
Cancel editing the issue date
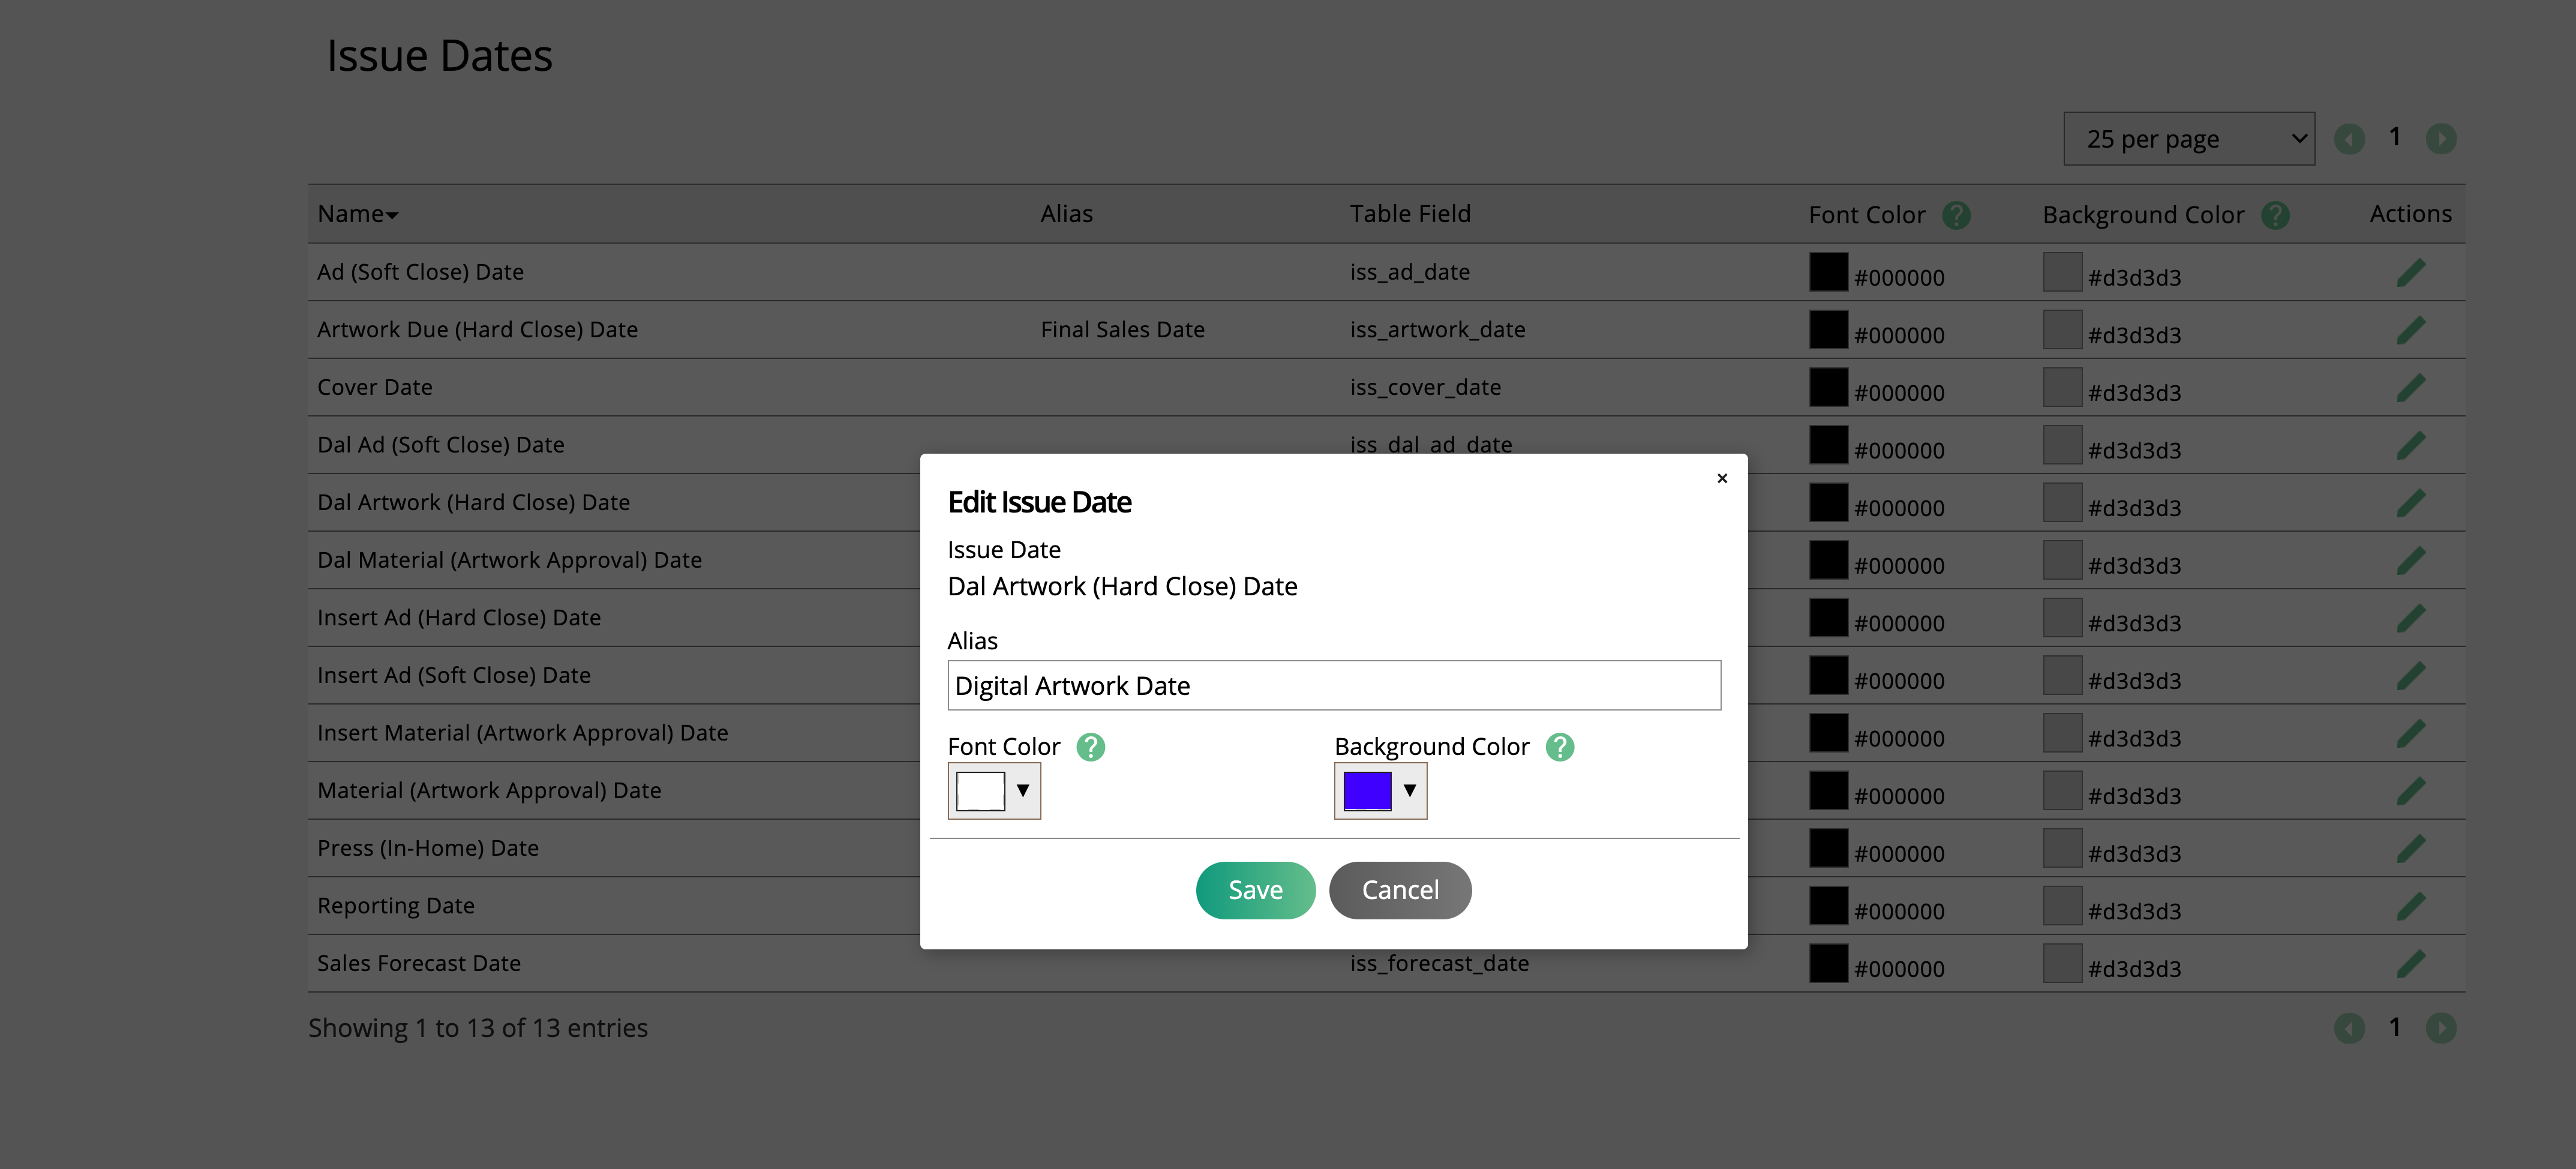point(1400,890)
